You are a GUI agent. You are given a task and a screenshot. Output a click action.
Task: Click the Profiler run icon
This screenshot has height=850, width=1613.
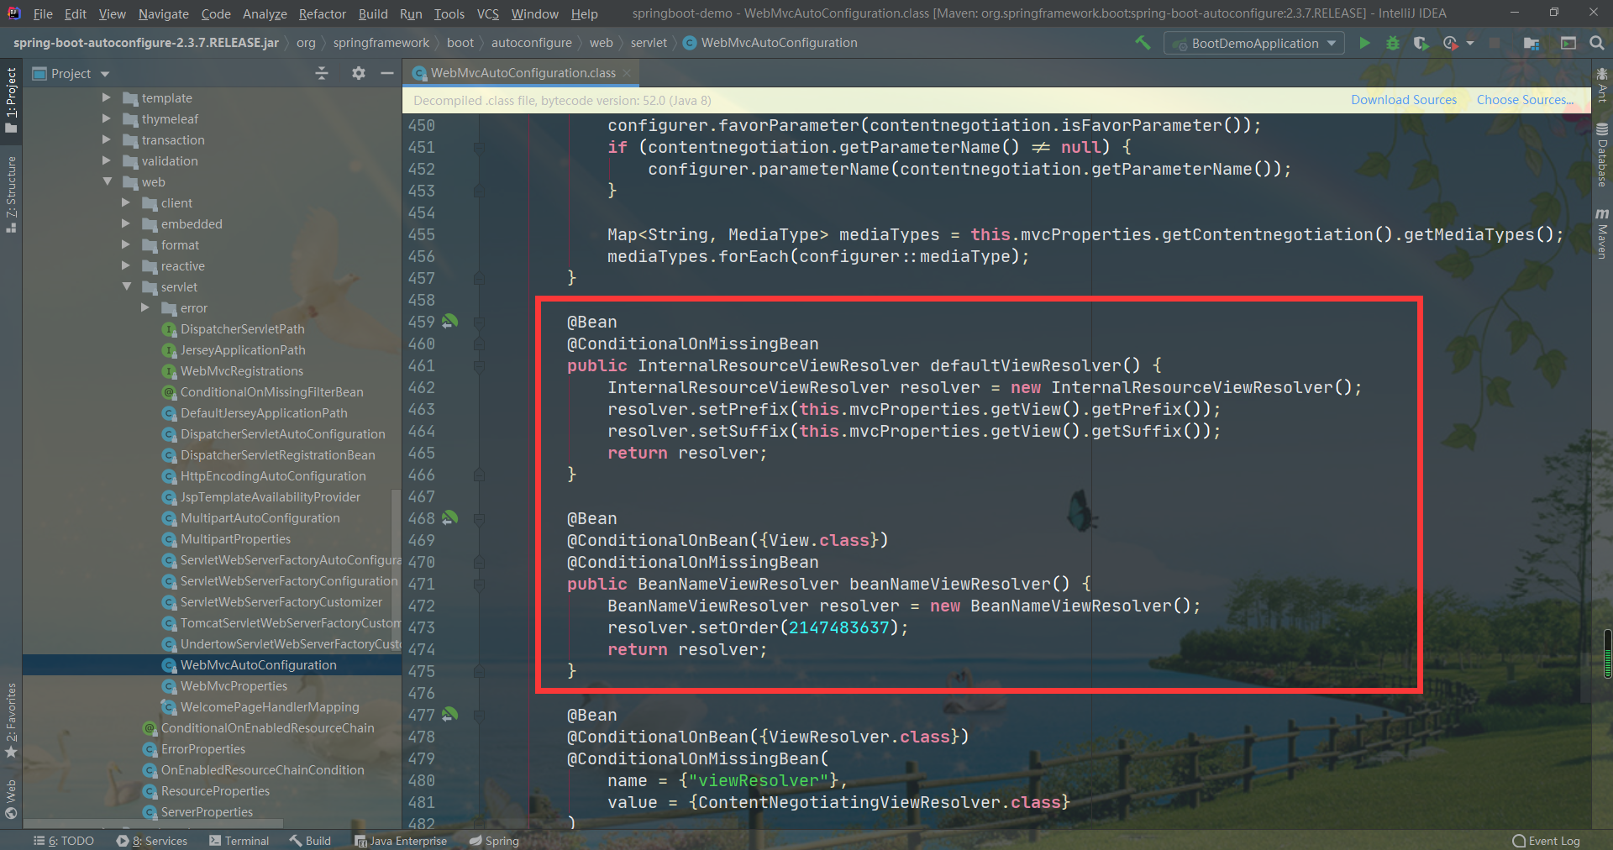click(x=1450, y=43)
